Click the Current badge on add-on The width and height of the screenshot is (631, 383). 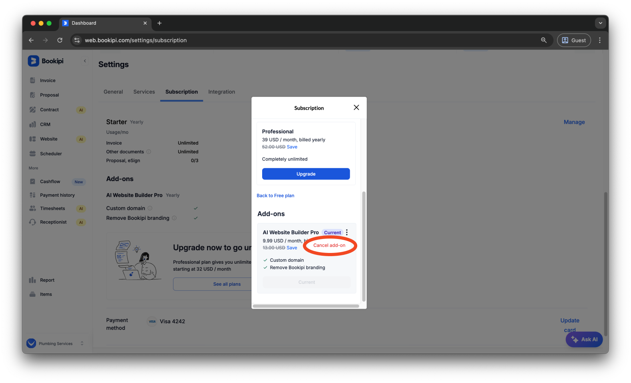[332, 233]
